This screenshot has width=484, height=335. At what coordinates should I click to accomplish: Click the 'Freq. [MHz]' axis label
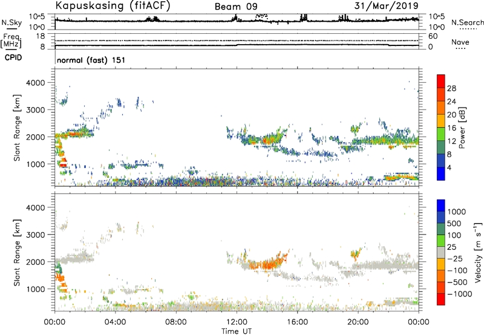[11, 41]
